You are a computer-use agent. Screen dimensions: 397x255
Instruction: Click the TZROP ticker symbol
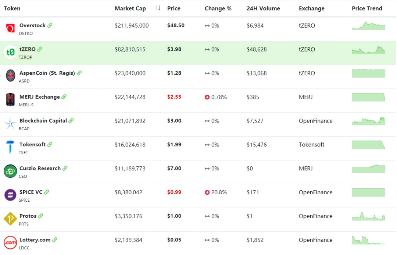point(25,57)
